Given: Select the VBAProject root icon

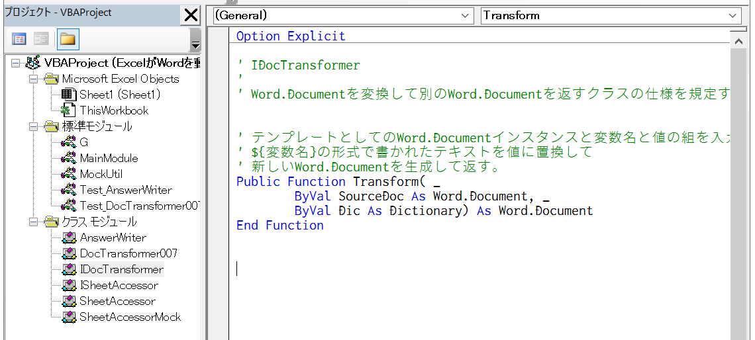Looking at the screenshot, I should [x=32, y=63].
